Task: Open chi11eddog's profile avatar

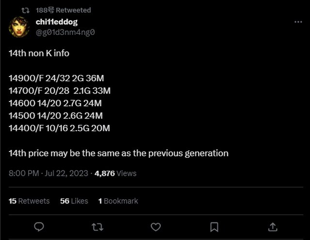Action: coord(19,27)
